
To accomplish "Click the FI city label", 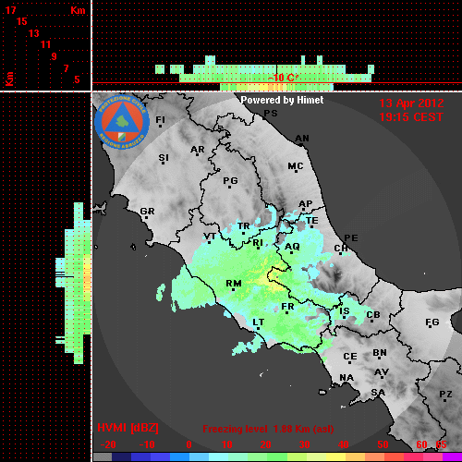I will tap(160, 119).
